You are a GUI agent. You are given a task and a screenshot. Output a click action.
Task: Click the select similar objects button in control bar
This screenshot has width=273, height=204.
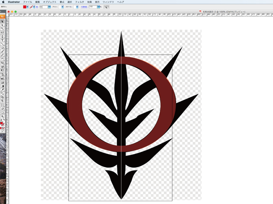105,7
